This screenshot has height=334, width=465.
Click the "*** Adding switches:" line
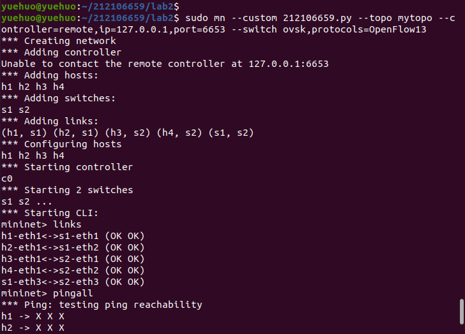coord(59,98)
